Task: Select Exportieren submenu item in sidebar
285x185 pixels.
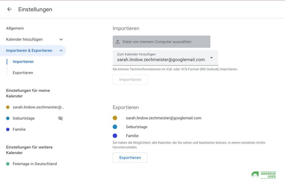Action: coord(23,73)
